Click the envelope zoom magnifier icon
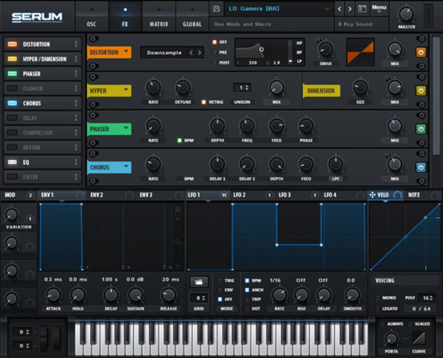This screenshot has width=443, height=358. click(177, 241)
